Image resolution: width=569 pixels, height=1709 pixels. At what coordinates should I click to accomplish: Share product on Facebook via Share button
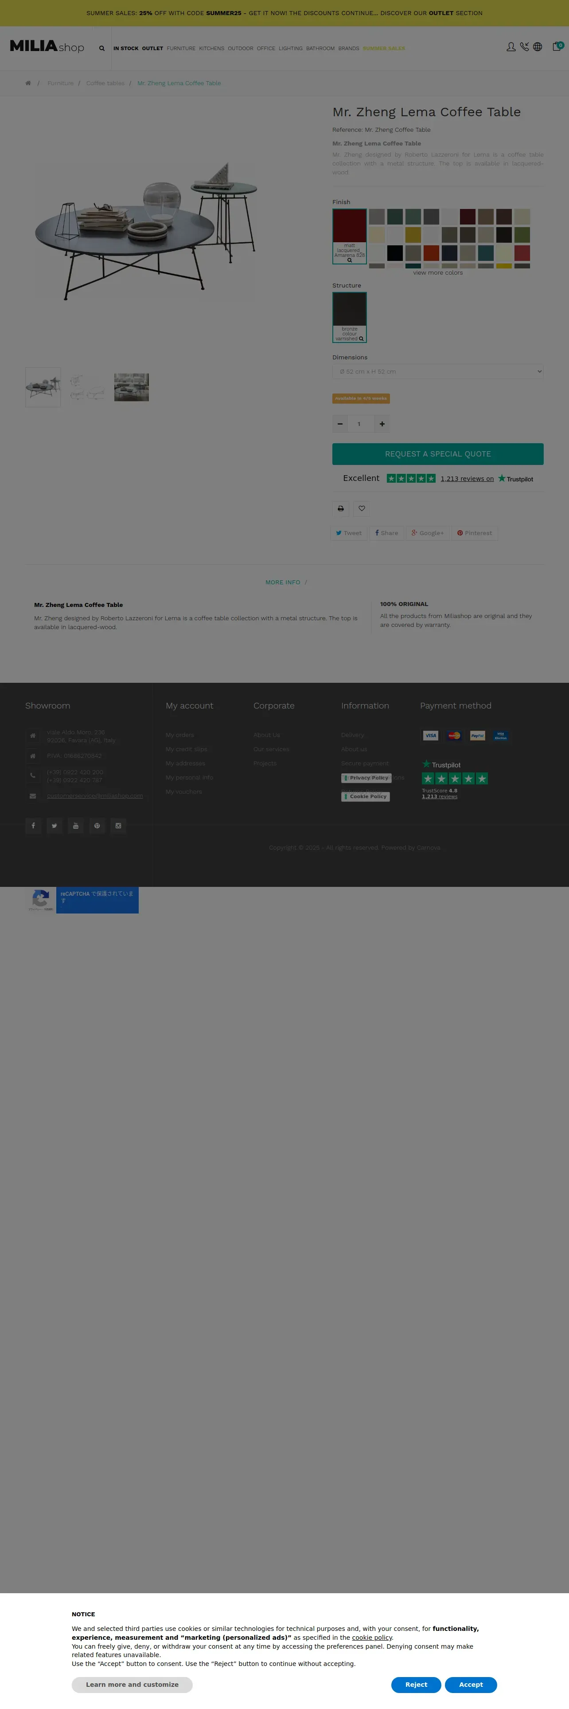(387, 533)
